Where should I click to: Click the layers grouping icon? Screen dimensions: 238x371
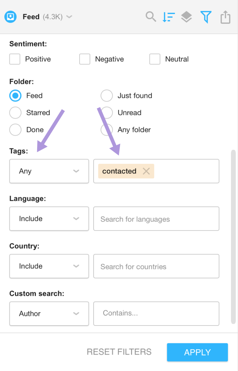coord(187,17)
